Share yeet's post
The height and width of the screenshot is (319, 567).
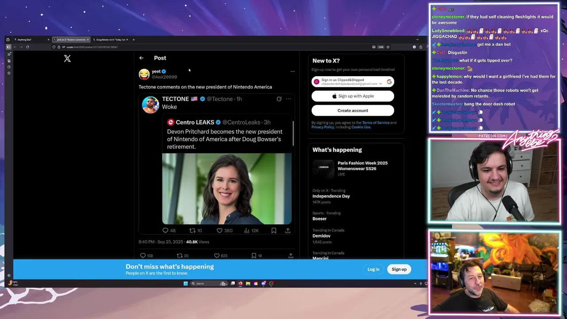tap(291, 256)
